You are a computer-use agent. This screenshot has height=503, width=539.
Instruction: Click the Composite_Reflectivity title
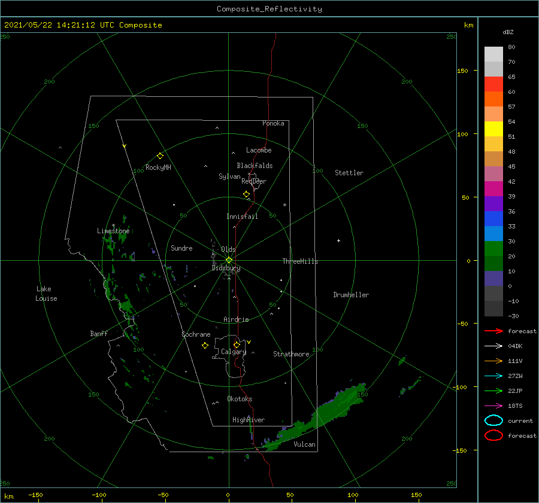coord(269,9)
